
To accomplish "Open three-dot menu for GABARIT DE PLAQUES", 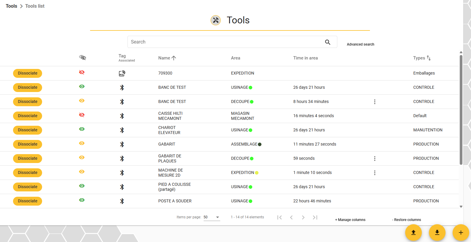I will 375,159.
